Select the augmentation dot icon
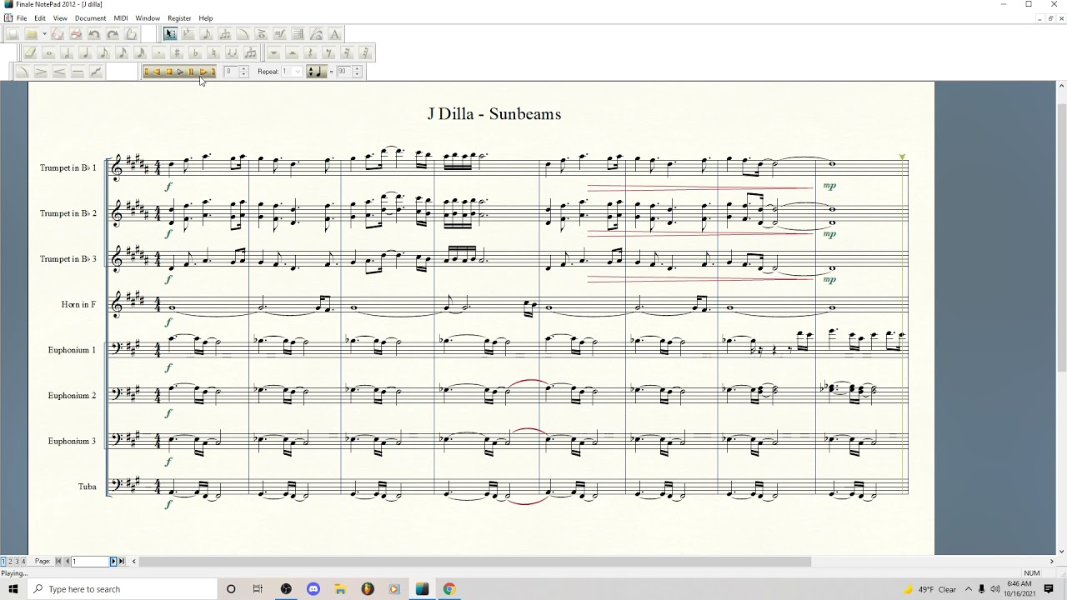 point(159,53)
